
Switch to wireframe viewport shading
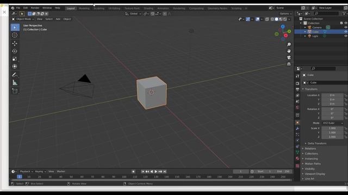272,19
